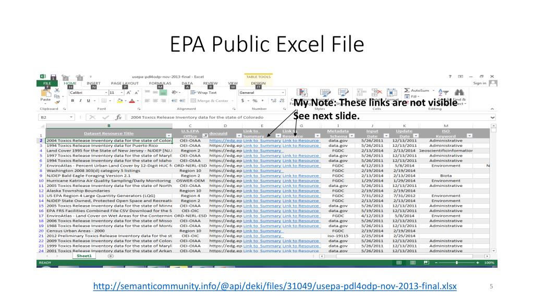Click Sign in at top right
This screenshot has height=300, width=534.
point(480,83)
